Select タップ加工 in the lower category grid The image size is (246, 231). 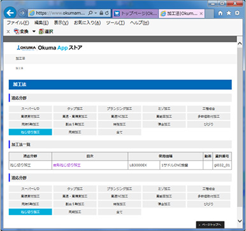(x=75, y=188)
